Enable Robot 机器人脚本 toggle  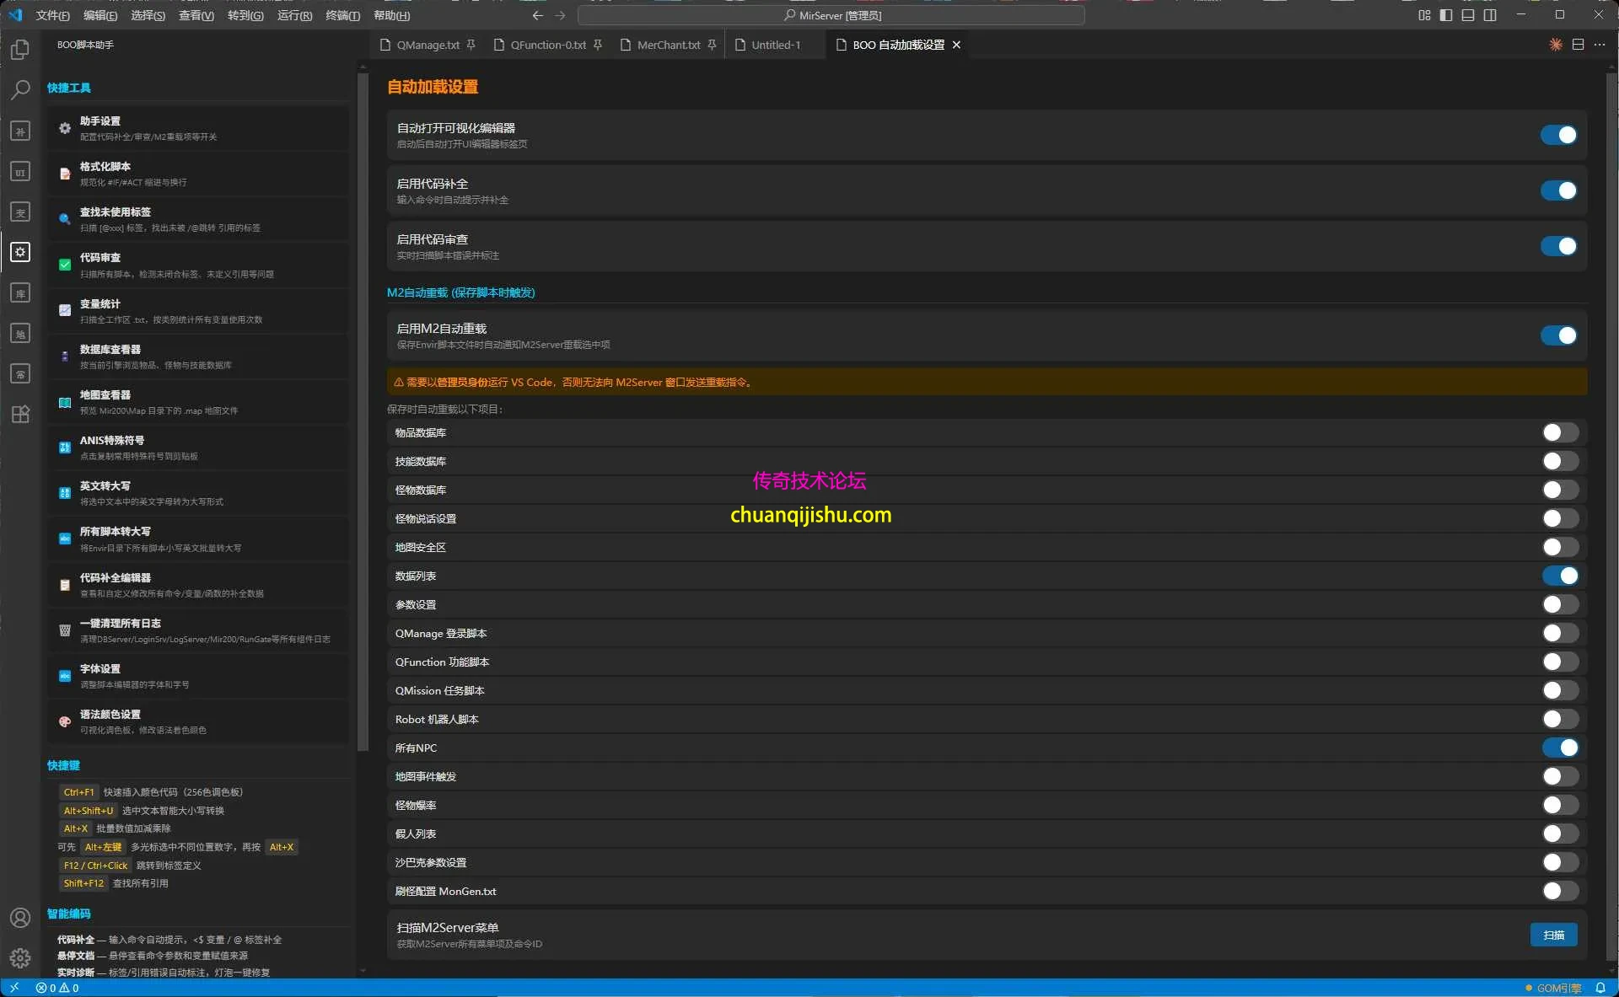point(1560,719)
